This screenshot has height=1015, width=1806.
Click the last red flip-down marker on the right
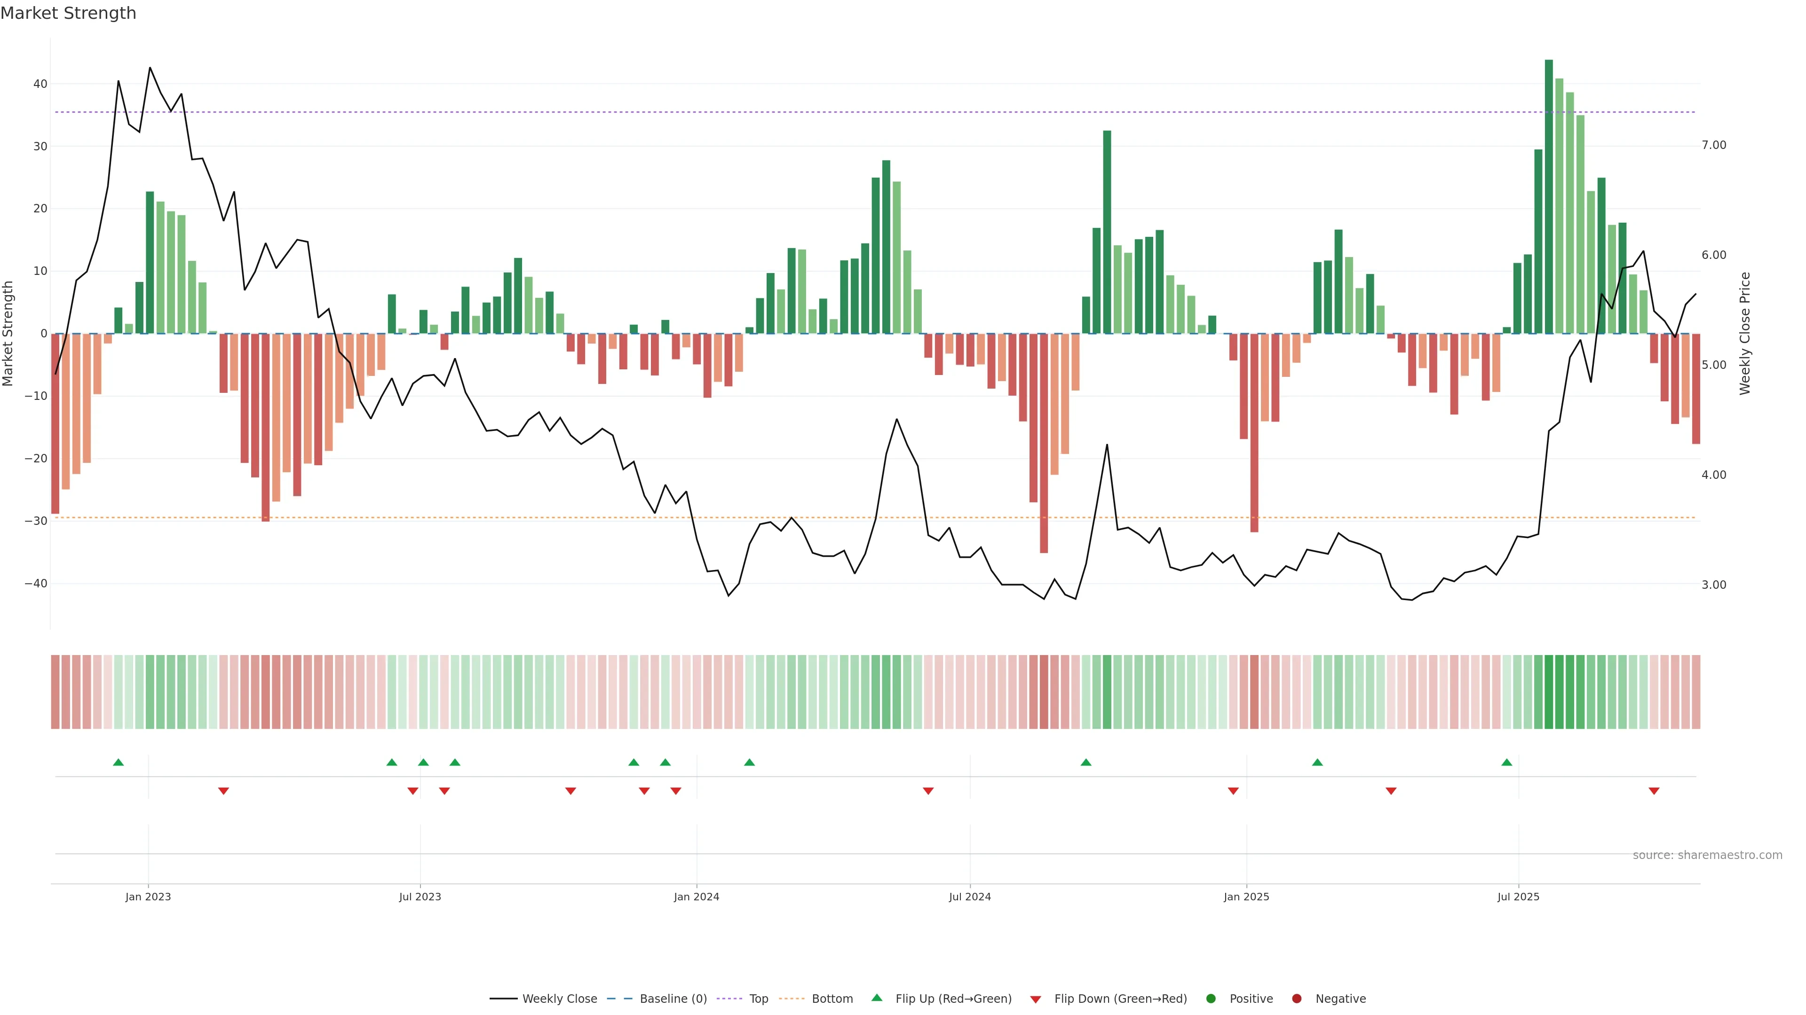coord(1654,791)
